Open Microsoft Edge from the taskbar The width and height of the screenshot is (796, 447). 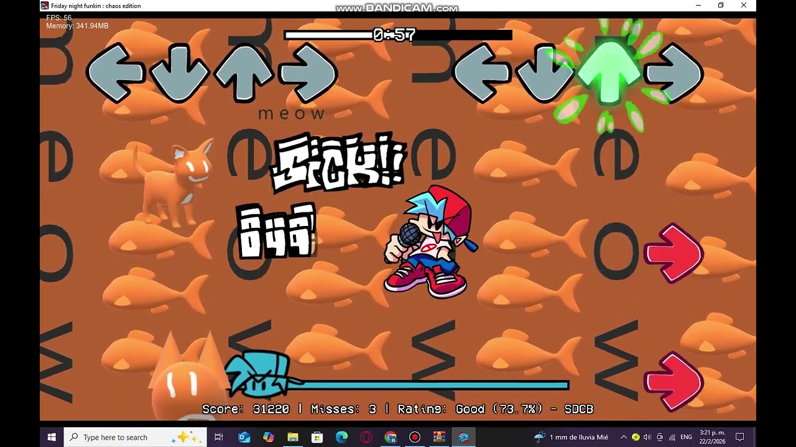coord(341,437)
